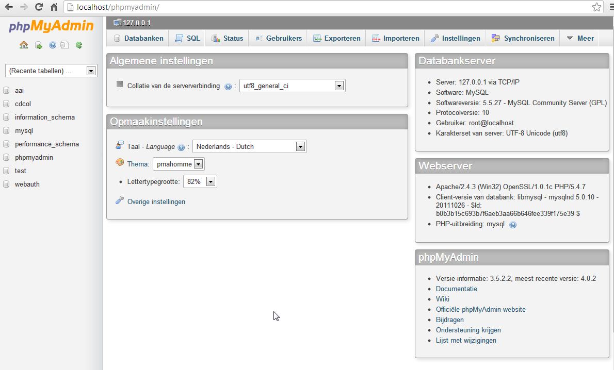614x370 pixels.
Task: Open the Recente tabellen dropdown
Action: (51, 71)
